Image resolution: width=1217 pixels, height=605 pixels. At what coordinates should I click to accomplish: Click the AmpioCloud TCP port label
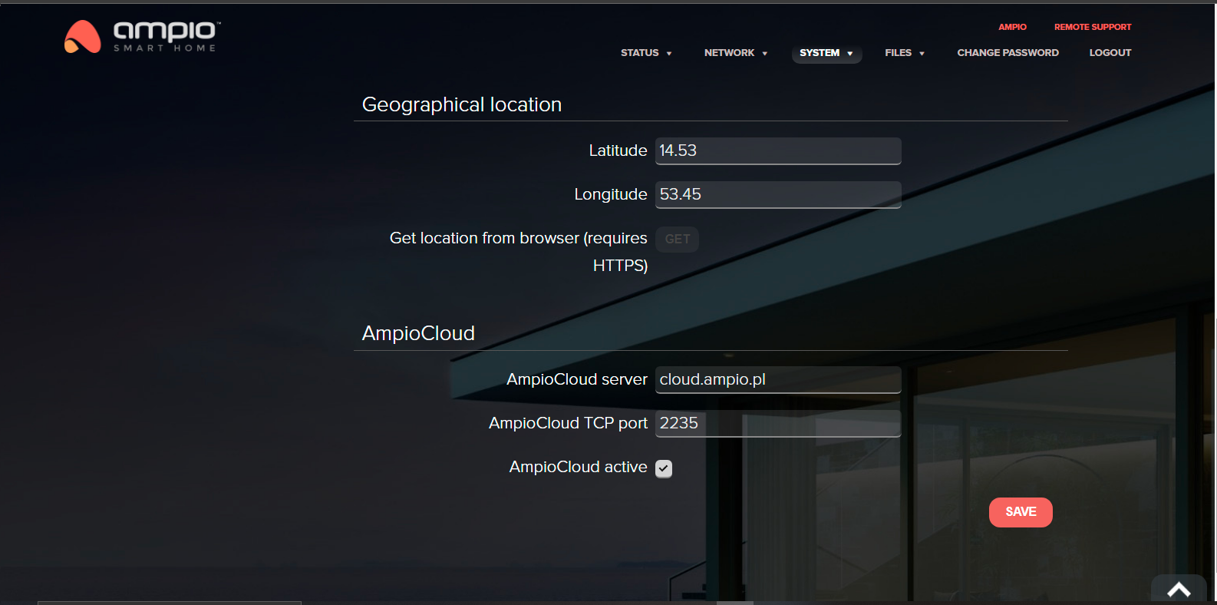(x=568, y=423)
